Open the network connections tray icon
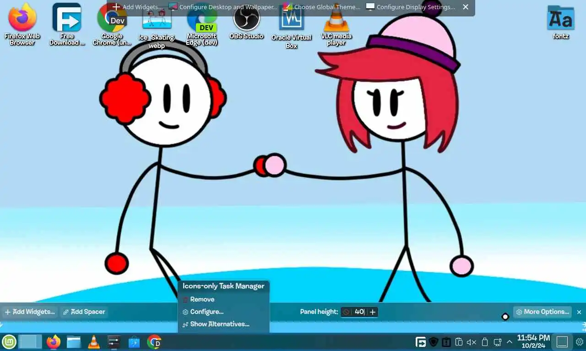Viewport: 586px width, 351px height. [x=497, y=342]
